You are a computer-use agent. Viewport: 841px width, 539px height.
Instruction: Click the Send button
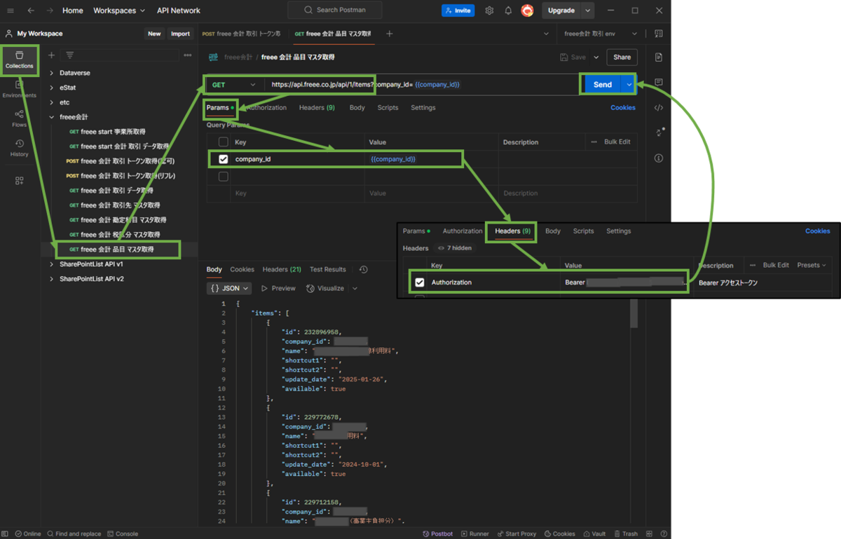(603, 85)
